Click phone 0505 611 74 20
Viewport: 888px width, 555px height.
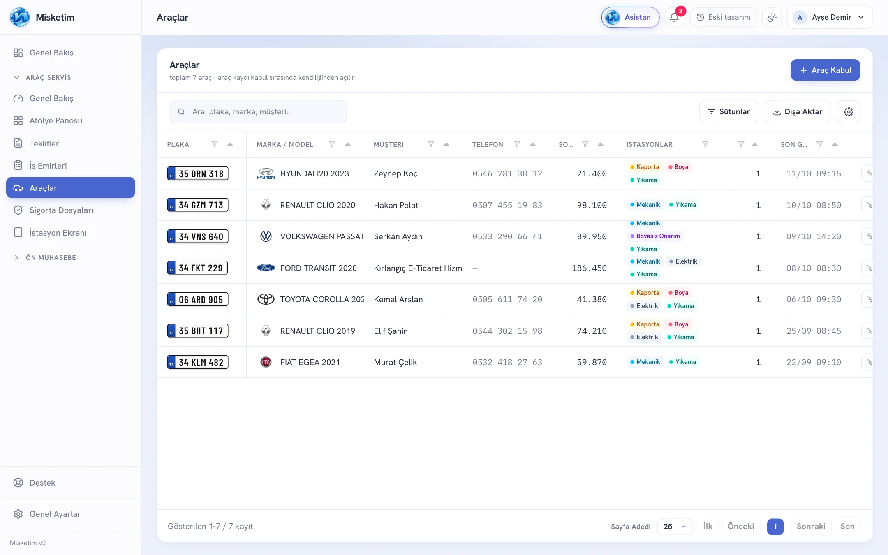click(507, 299)
